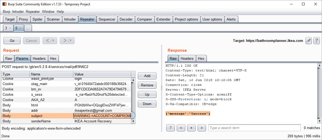The image size is (322, 140).
Task: Click the Up button to move parameter
Action: pos(147,94)
